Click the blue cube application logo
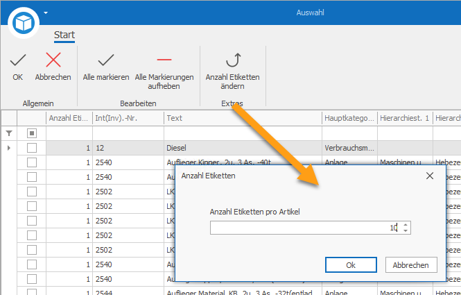The height and width of the screenshot is (295, 461). pos(24,23)
